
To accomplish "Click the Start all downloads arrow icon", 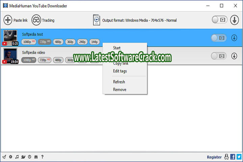I will pos(234,20).
